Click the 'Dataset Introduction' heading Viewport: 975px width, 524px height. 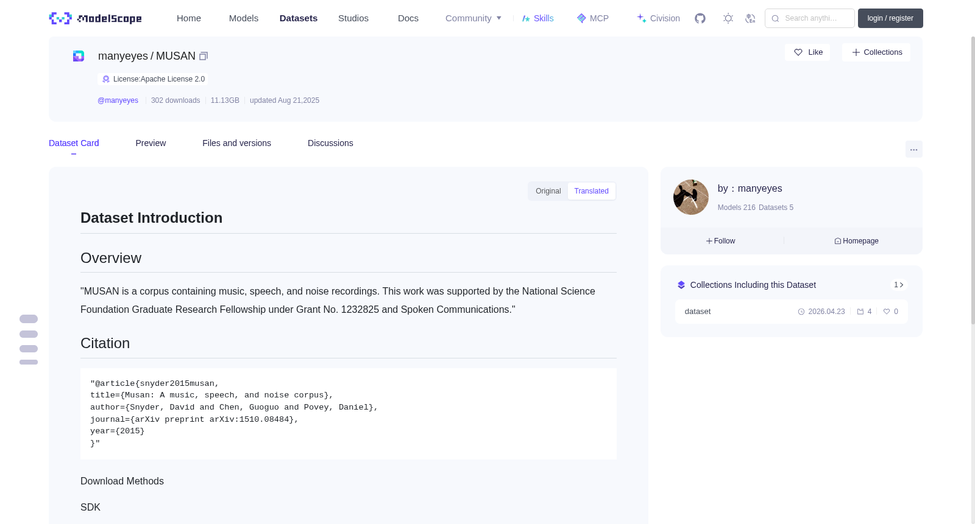pos(151,218)
